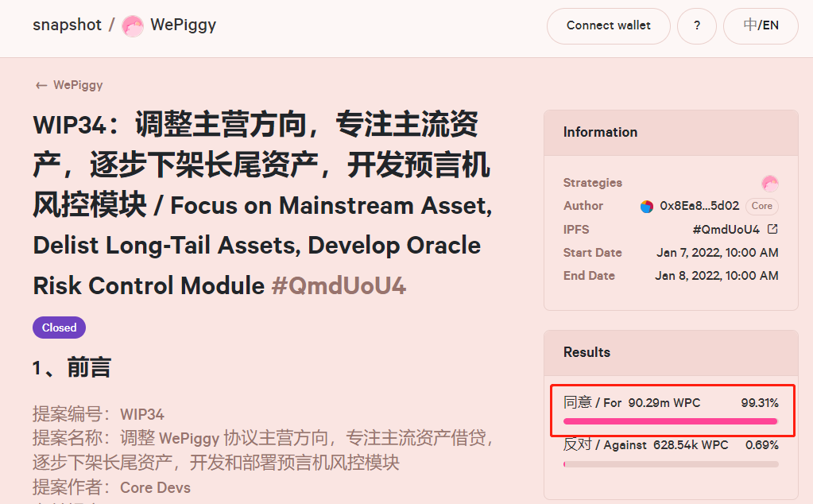Click the 提案作者: Core Devs line

(x=111, y=487)
